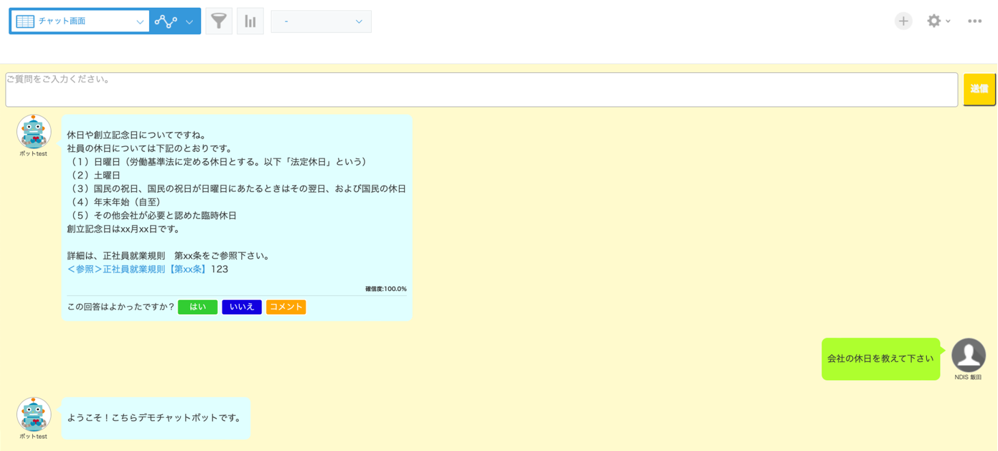This screenshot has width=998, height=451.
Task: Open the three-dot options menu
Action: (974, 22)
